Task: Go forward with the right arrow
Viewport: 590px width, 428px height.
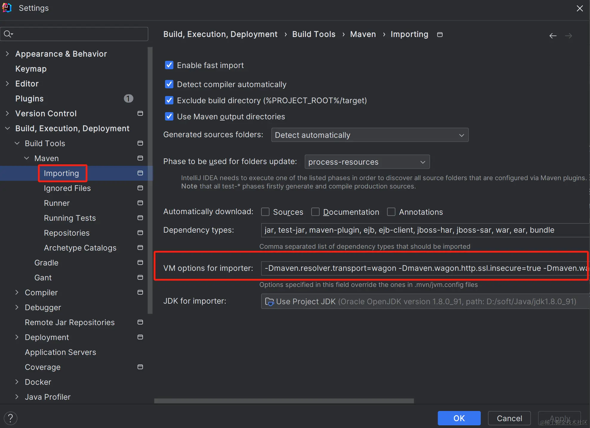Action: click(569, 36)
